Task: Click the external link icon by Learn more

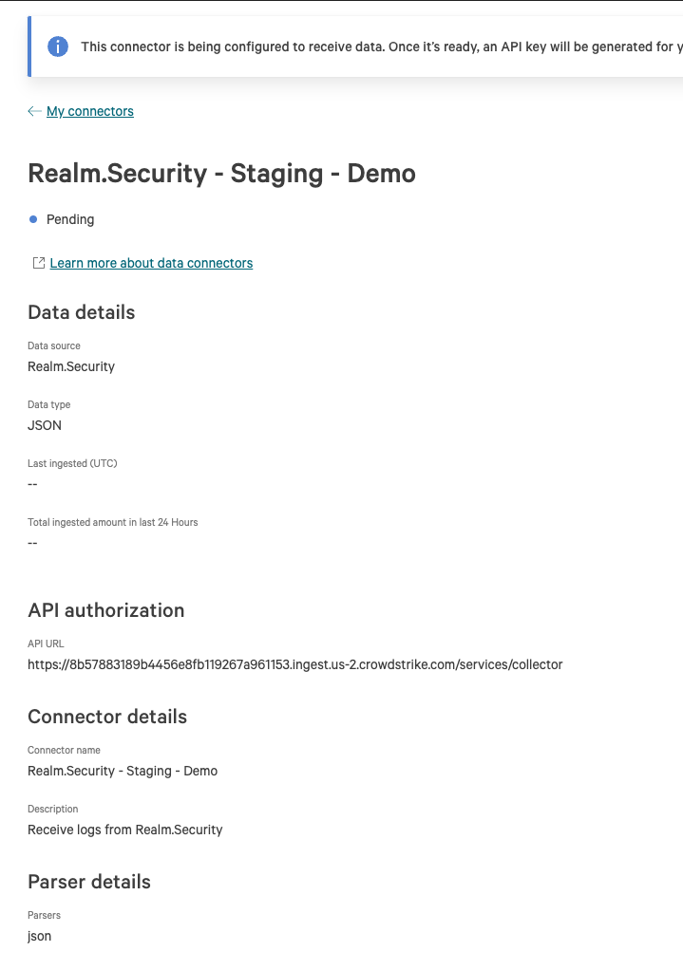Action: pyautogui.click(x=39, y=263)
